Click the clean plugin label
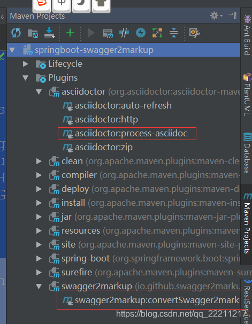This screenshot has width=252, height=324. tap(72, 161)
